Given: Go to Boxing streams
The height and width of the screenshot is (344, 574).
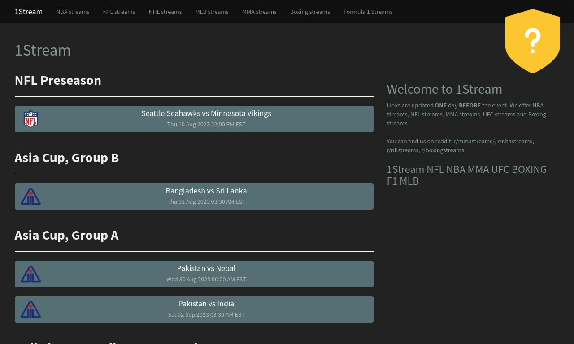Looking at the screenshot, I should coord(310,12).
